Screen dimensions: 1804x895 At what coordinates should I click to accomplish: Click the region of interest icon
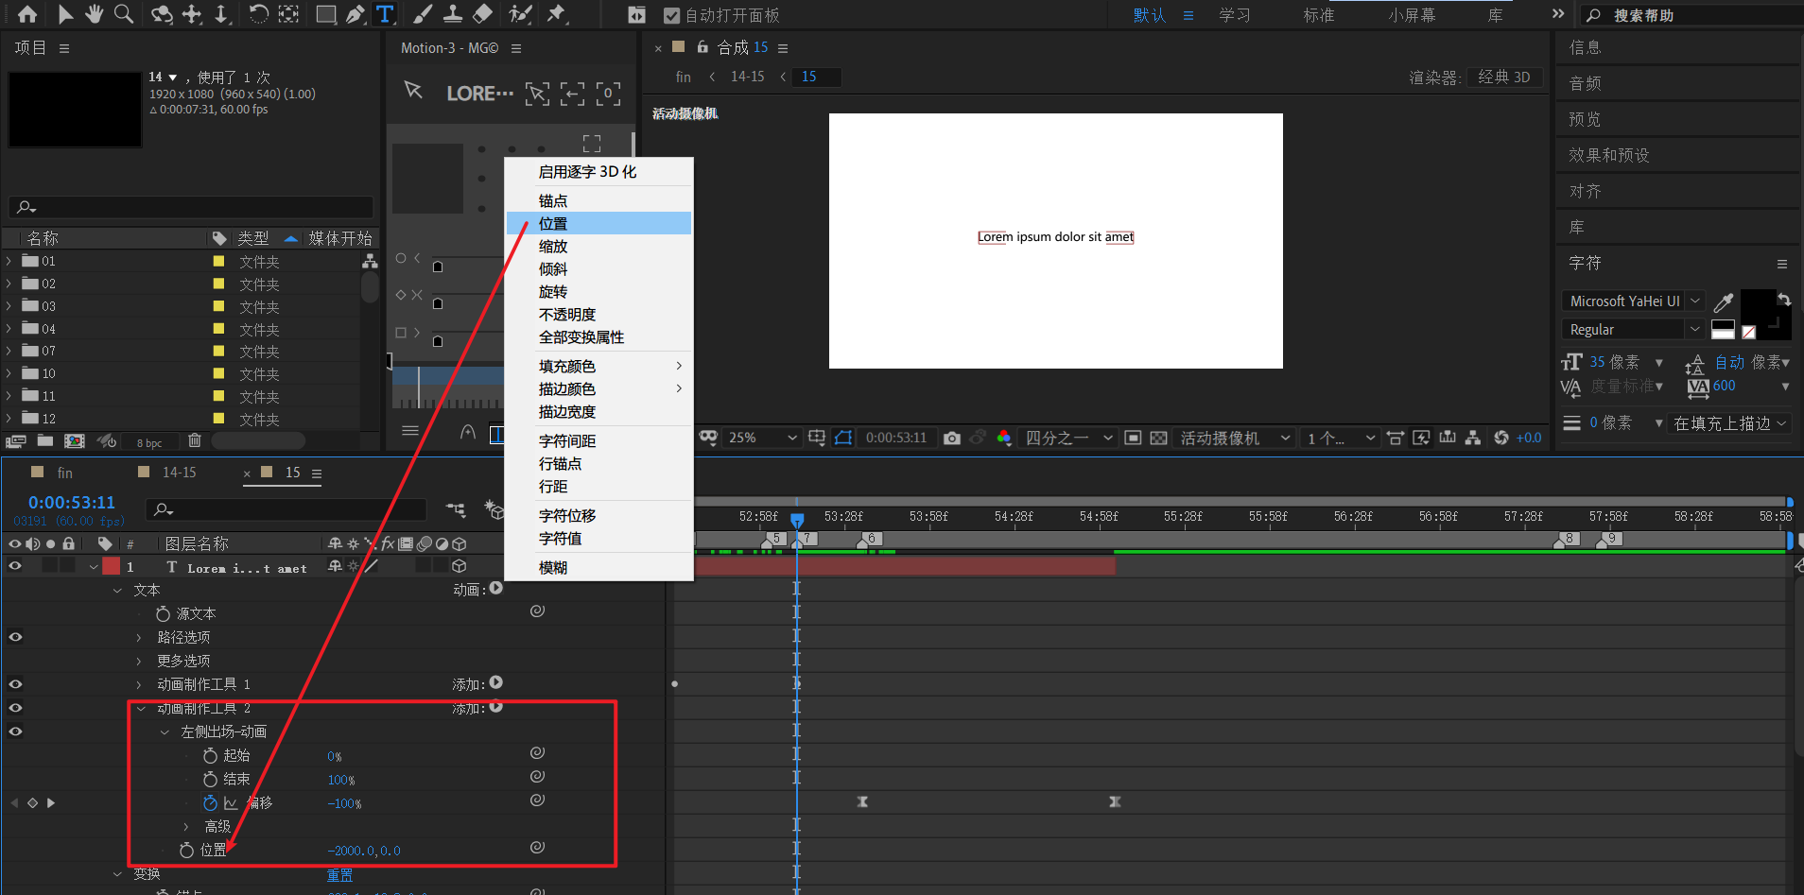click(1133, 438)
